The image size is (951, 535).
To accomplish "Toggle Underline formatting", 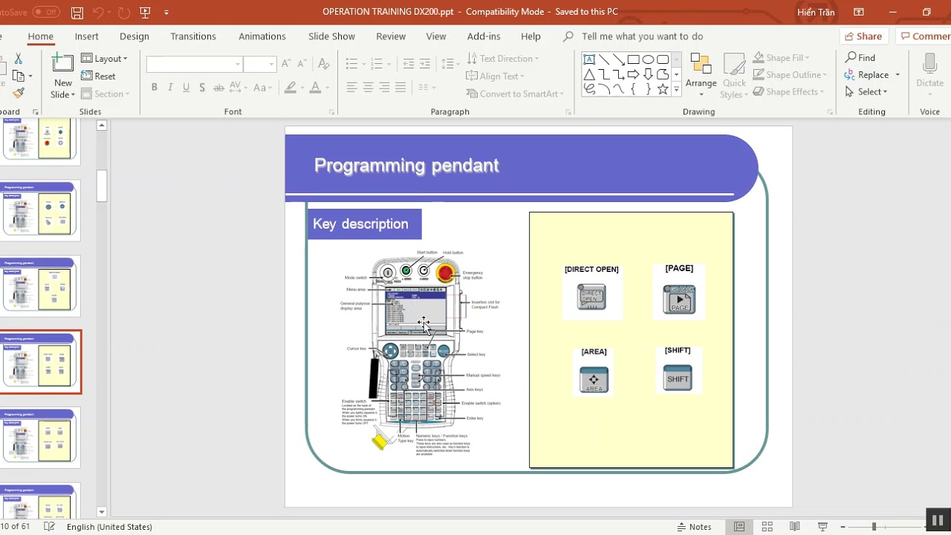I will click(186, 88).
